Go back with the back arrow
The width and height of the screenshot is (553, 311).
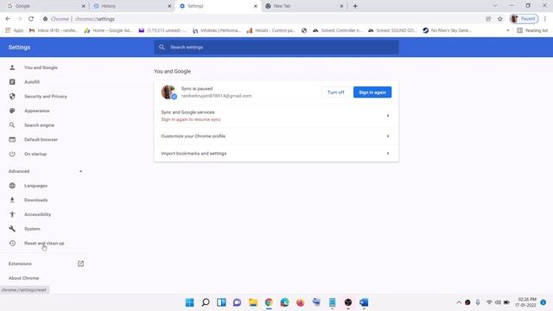point(8,19)
